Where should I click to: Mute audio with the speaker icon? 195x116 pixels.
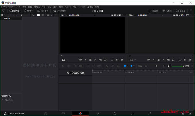click(169, 66)
